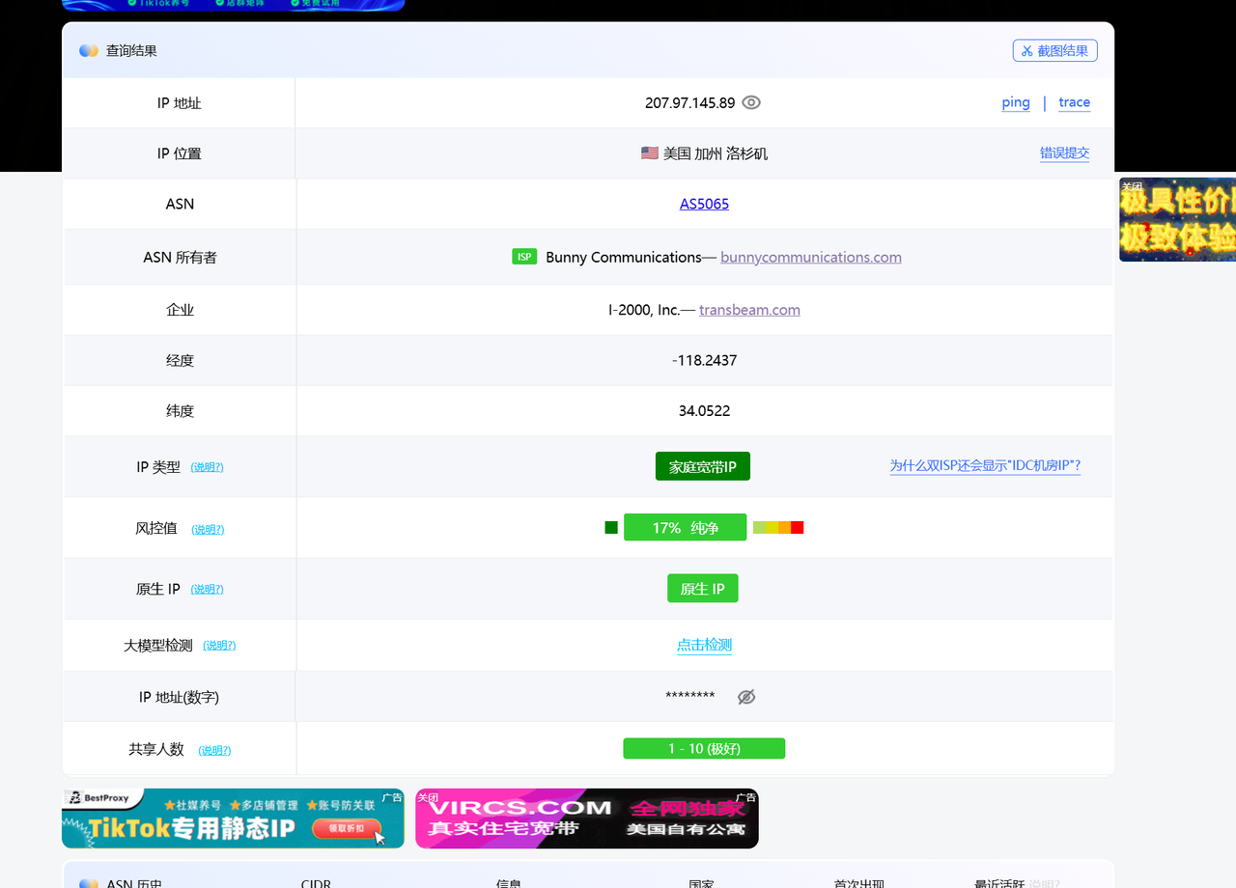Click the 17% 纯净 risk badge
This screenshot has height=888, width=1236.
(686, 527)
